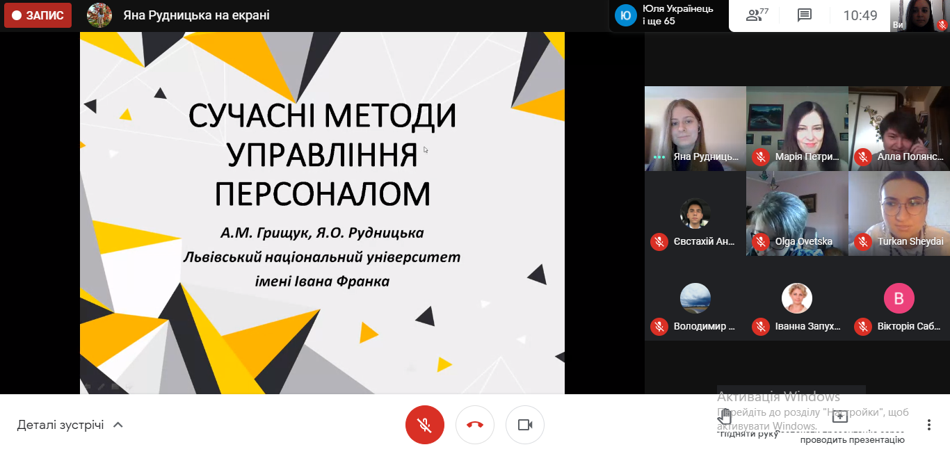Unmute the microphone in the call controls
950x454 pixels.
[x=424, y=425]
